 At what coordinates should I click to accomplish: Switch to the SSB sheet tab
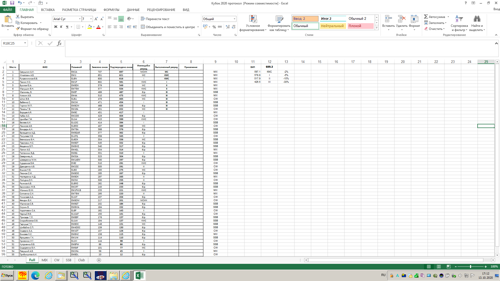(x=68, y=260)
